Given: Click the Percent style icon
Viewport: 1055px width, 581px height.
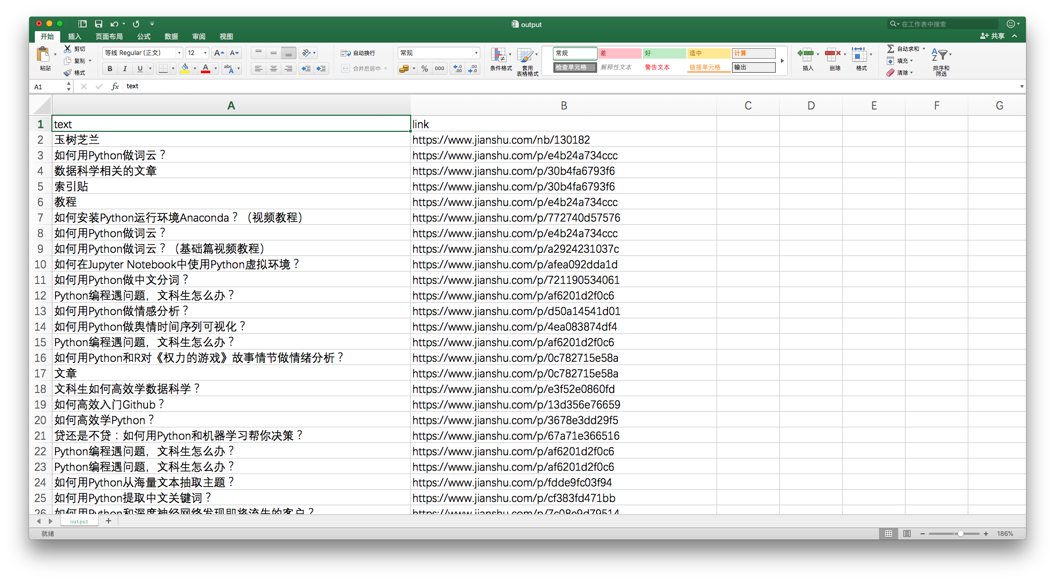Looking at the screenshot, I should (425, 69).
